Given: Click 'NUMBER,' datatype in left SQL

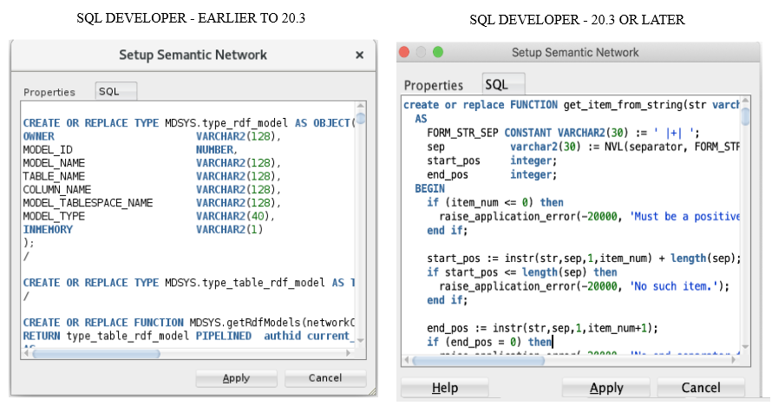Looking at the screenshot, I should click(x=217, y=149).
